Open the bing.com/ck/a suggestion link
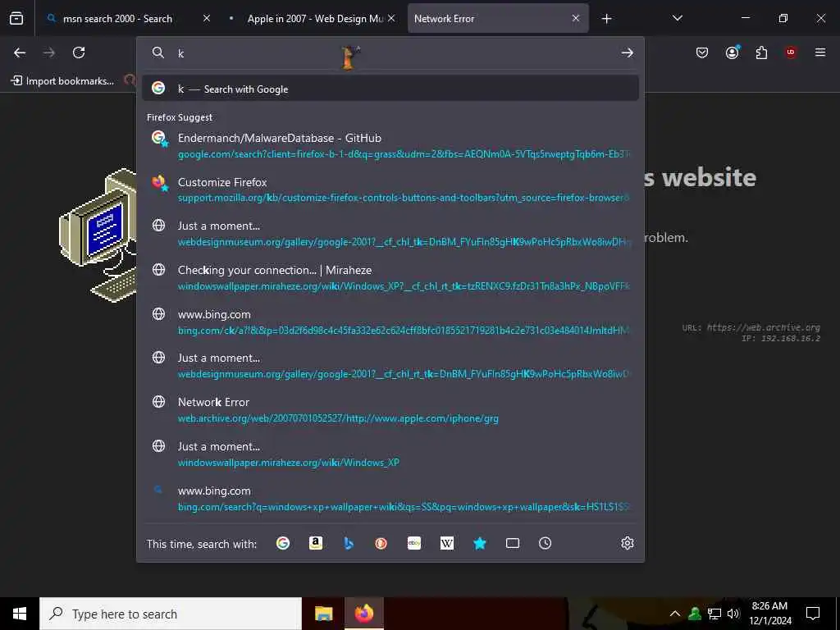840x630 pixels. [x=390, y=322]
